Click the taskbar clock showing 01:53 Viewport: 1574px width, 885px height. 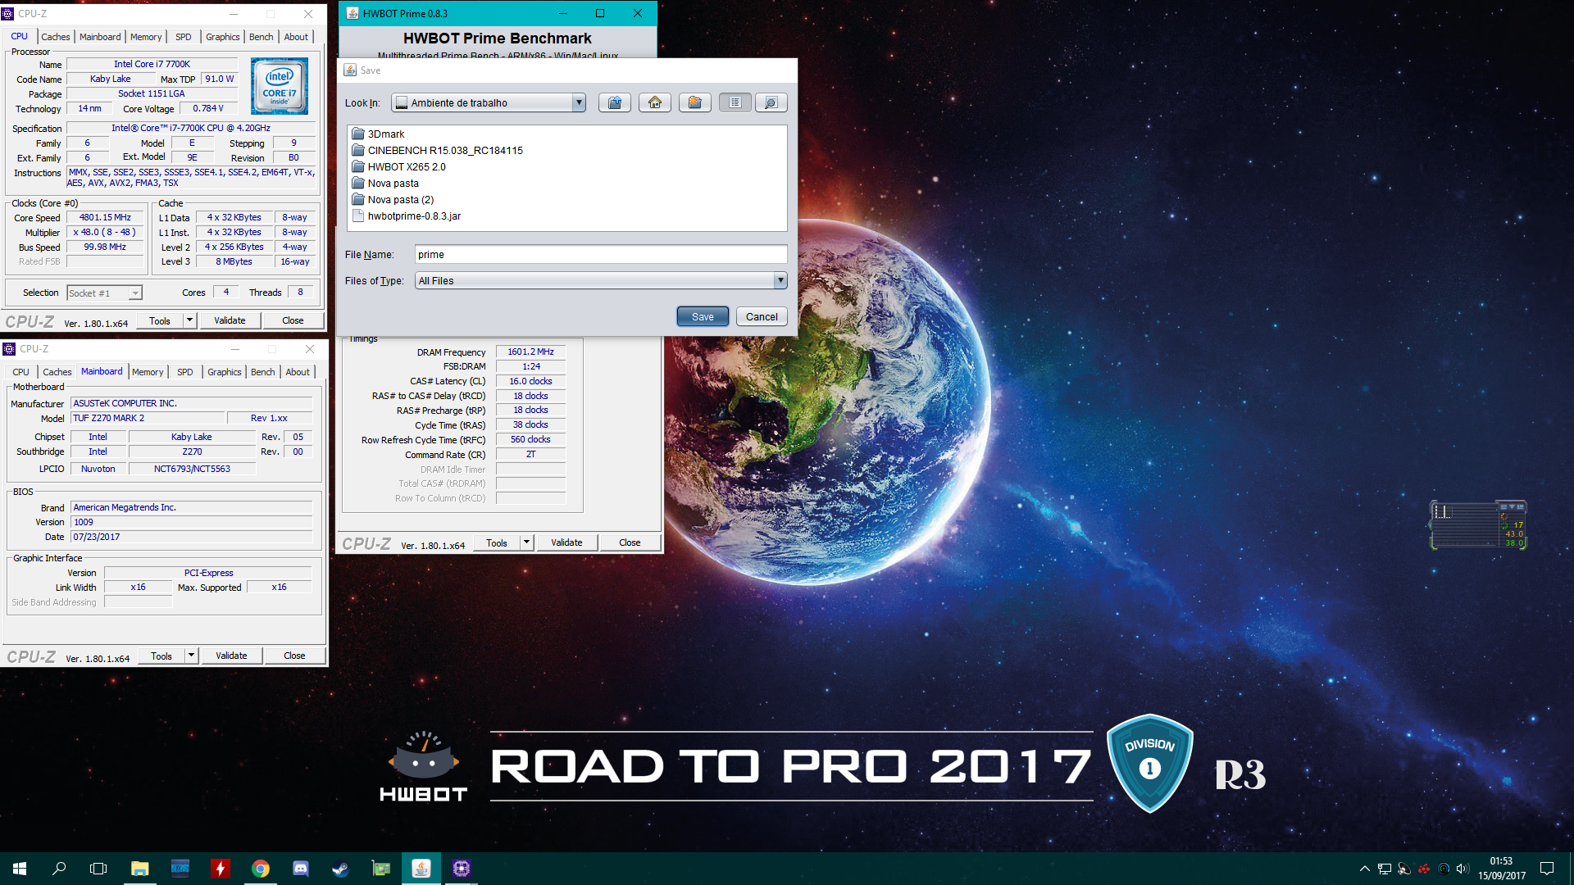(x=1502, y=869)
